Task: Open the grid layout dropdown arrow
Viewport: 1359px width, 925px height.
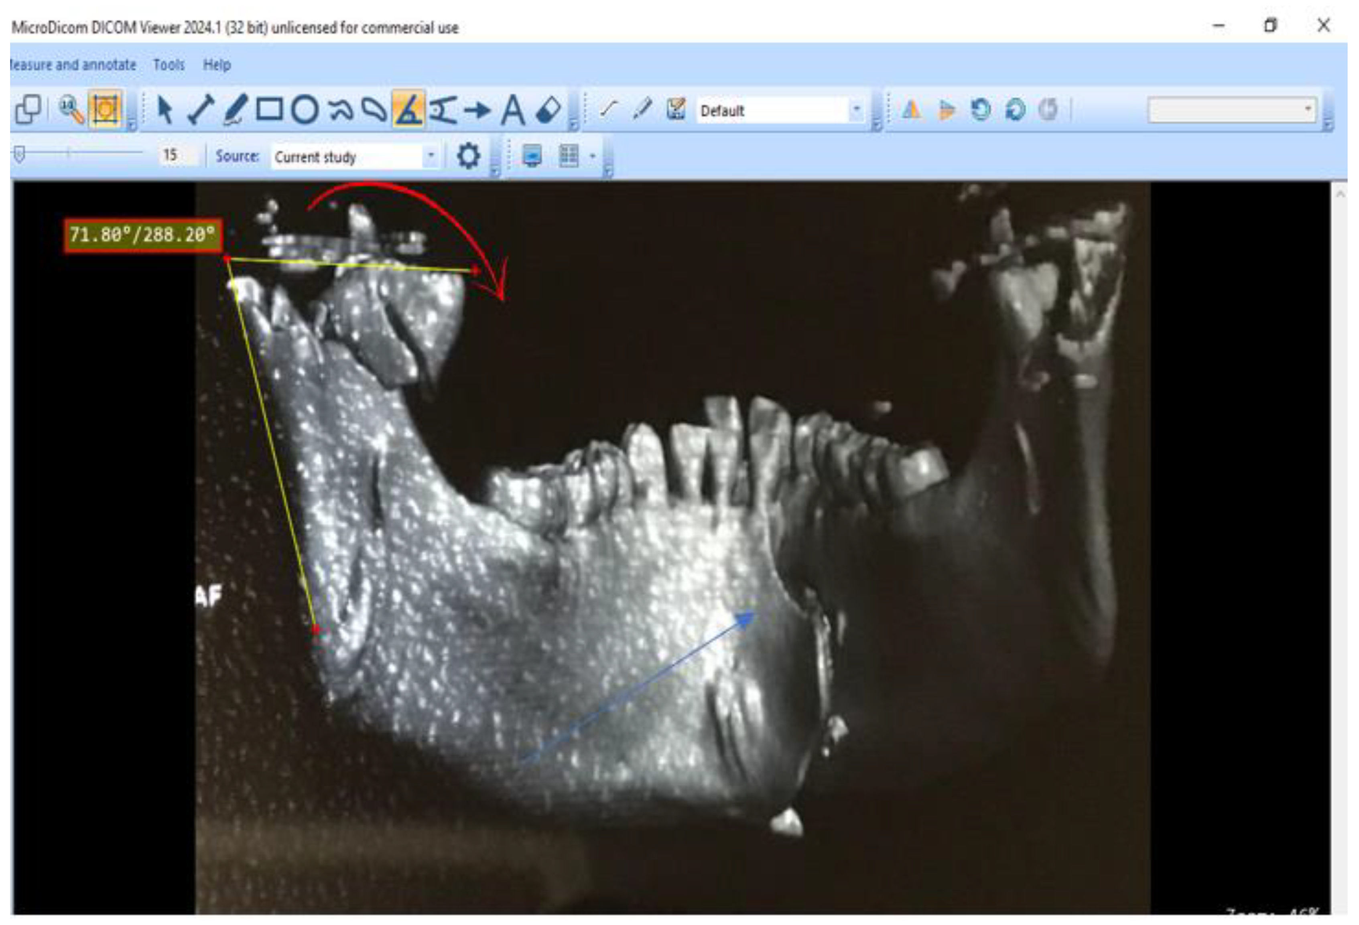Action: (x=592, y=156)
